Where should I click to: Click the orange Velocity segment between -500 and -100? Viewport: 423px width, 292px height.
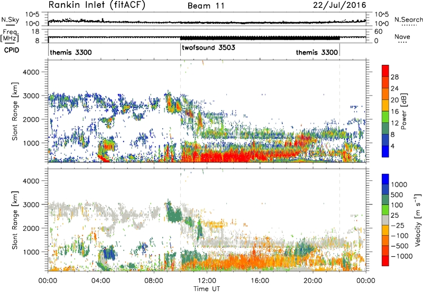[x=385, y=240]
